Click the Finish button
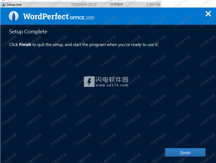Image resolution: width=216 pixels, height=163 pixels. (x=185, y=153)
